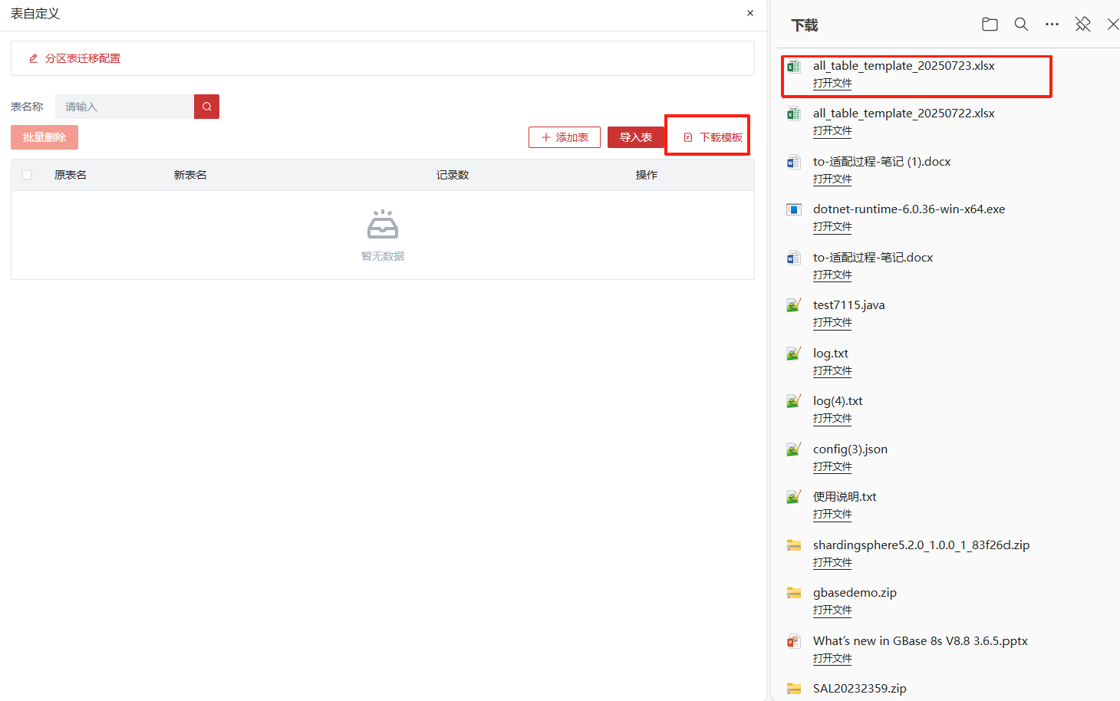Click the red search button beside table name
The height and width of the screenshot is (701, 1120).
pyautogui.click(x=206, y=107)
